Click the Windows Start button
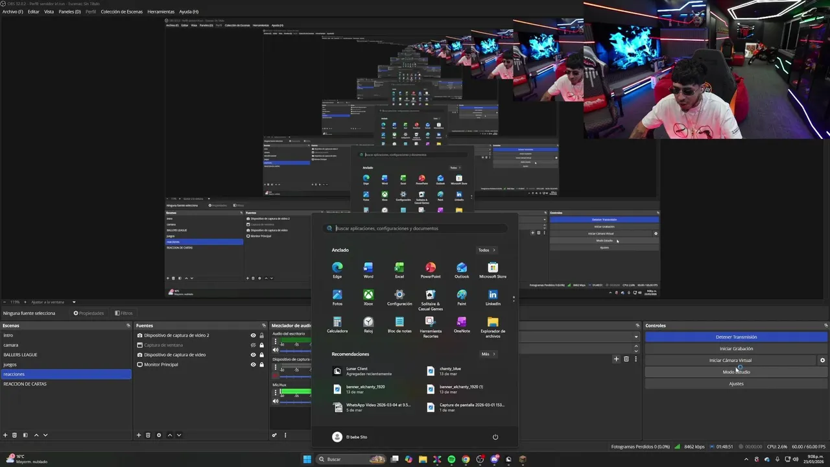Image resolution: width=830 pixels, height=467 pixels. tap(307, 459)
